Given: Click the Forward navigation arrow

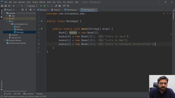Looking at the screenshot, I should [17, 6].
